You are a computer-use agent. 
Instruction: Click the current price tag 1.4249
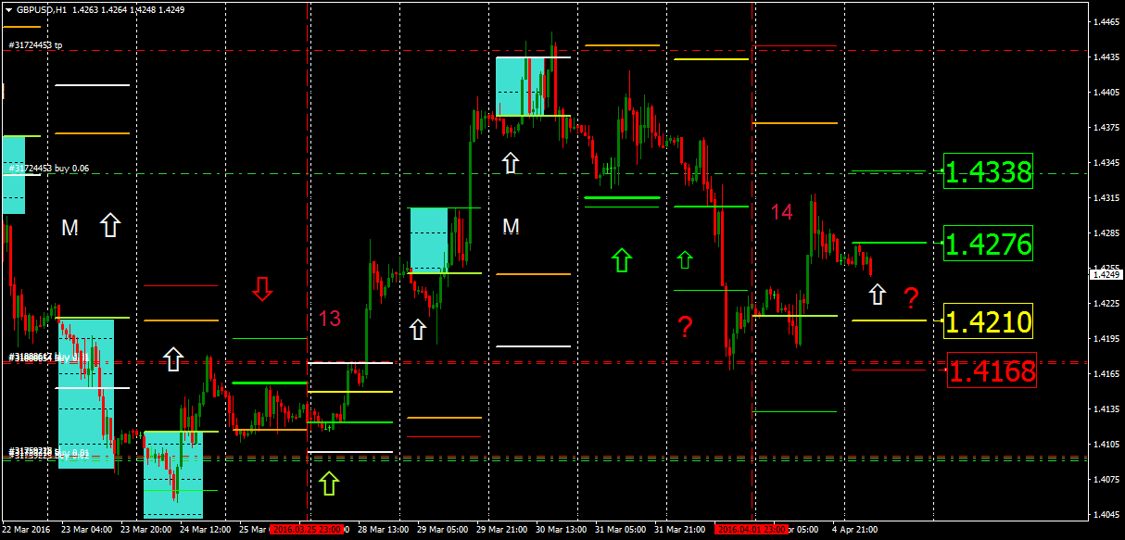click(x=1106, y=274)
